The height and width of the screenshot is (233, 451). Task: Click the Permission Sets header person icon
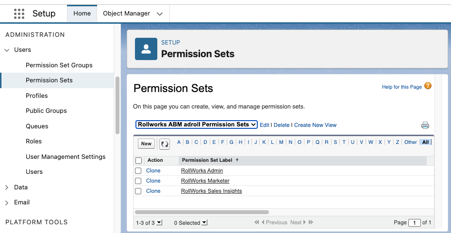point(146,48)
